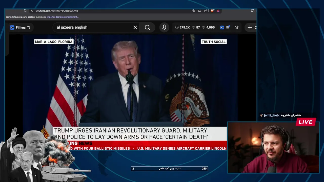The width and height of the screenshot is (324, 182).
Task: Click the 'TRUMP URGES IRANIAN REVOLUTIONARY GUARD' headline
Action: (131, 134)
